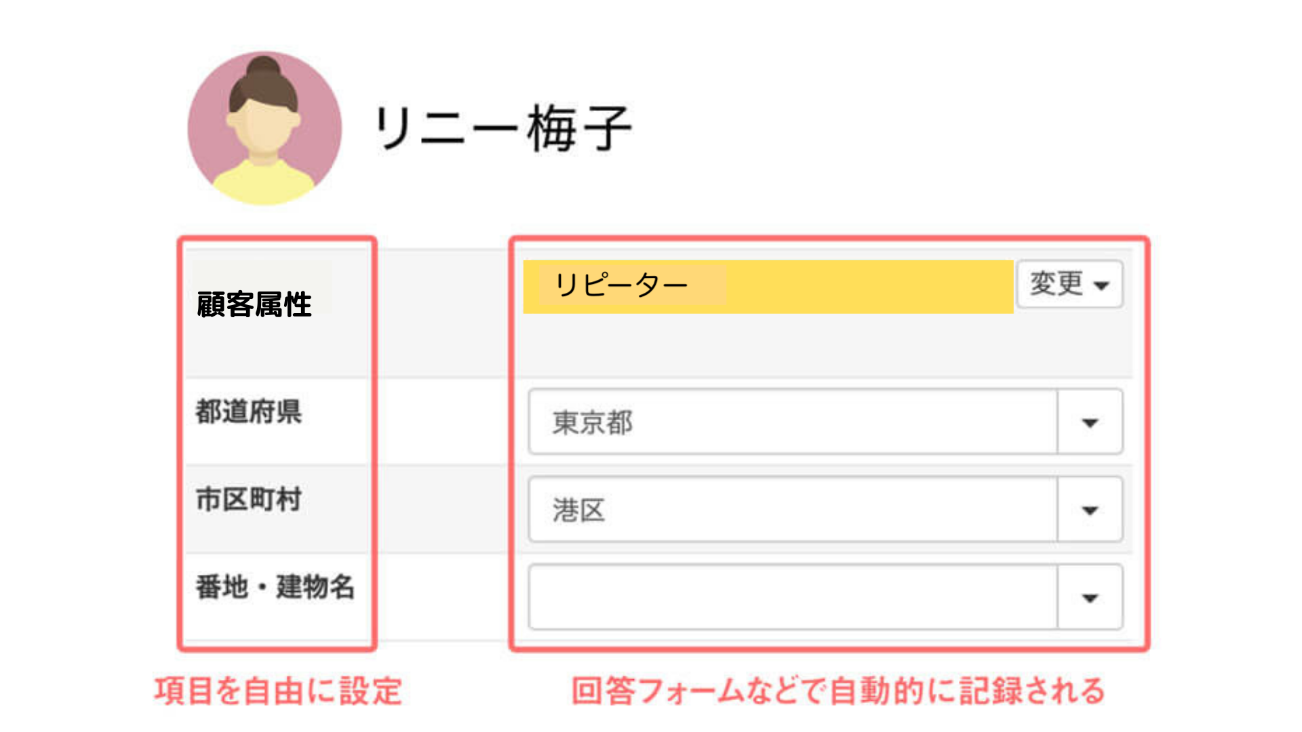Click the caption 回答フォームなどで自動的に記録される
Screen dimensions: 1302x732
[838, 691]
